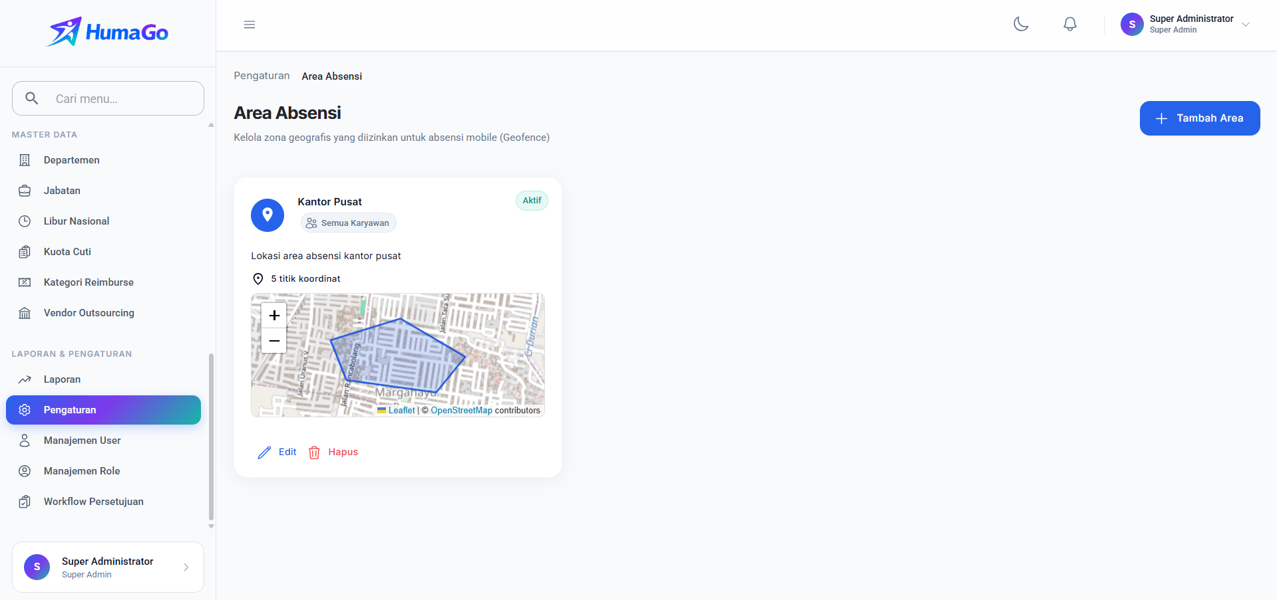Click the Semua Karyawan tag
This screenshot has height=600, width=1277.
[348, 223]
